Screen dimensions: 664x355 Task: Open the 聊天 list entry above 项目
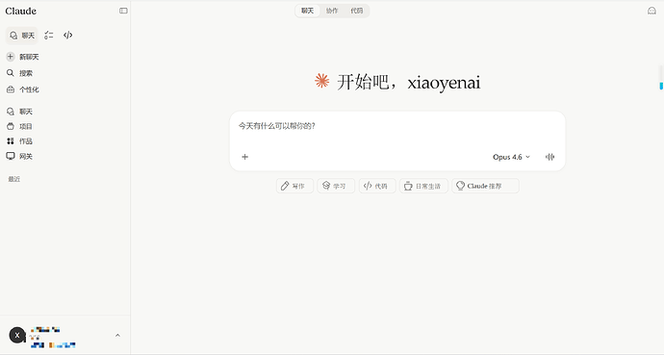coord(20,112)
